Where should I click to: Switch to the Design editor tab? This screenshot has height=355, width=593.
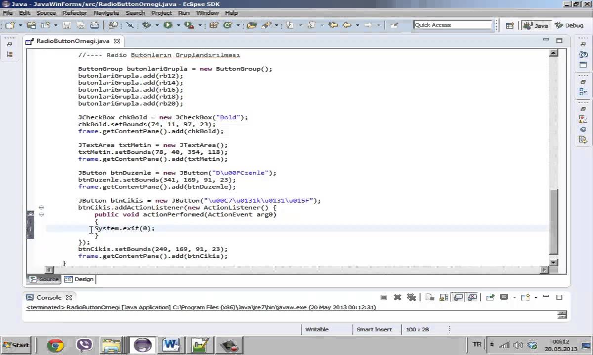[x=79, y=279]
